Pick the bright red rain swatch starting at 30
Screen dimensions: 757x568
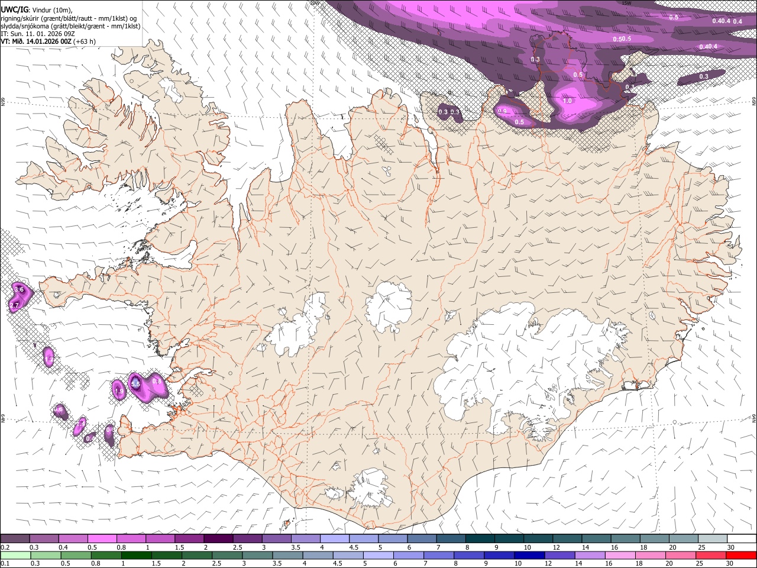coord(742,555)
